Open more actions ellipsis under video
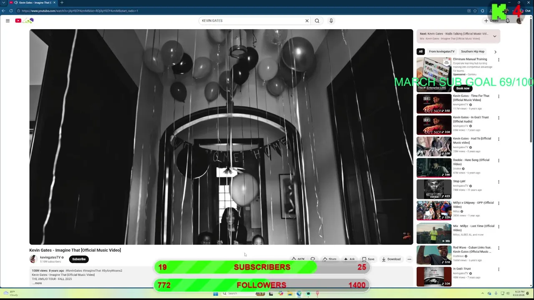The image size is (534, 300). coord(409,259)
